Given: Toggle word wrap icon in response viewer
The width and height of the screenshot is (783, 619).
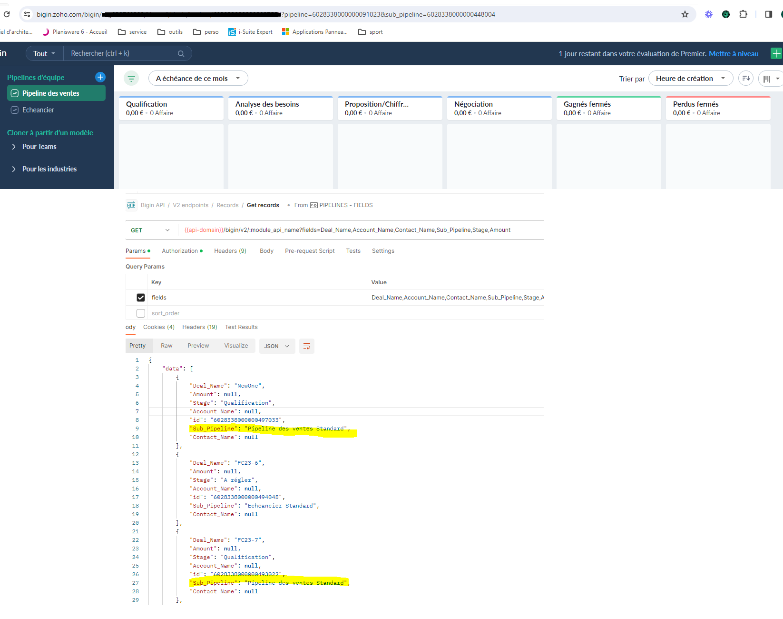Looking at the screenshot, I should click(x=307, y=346).
